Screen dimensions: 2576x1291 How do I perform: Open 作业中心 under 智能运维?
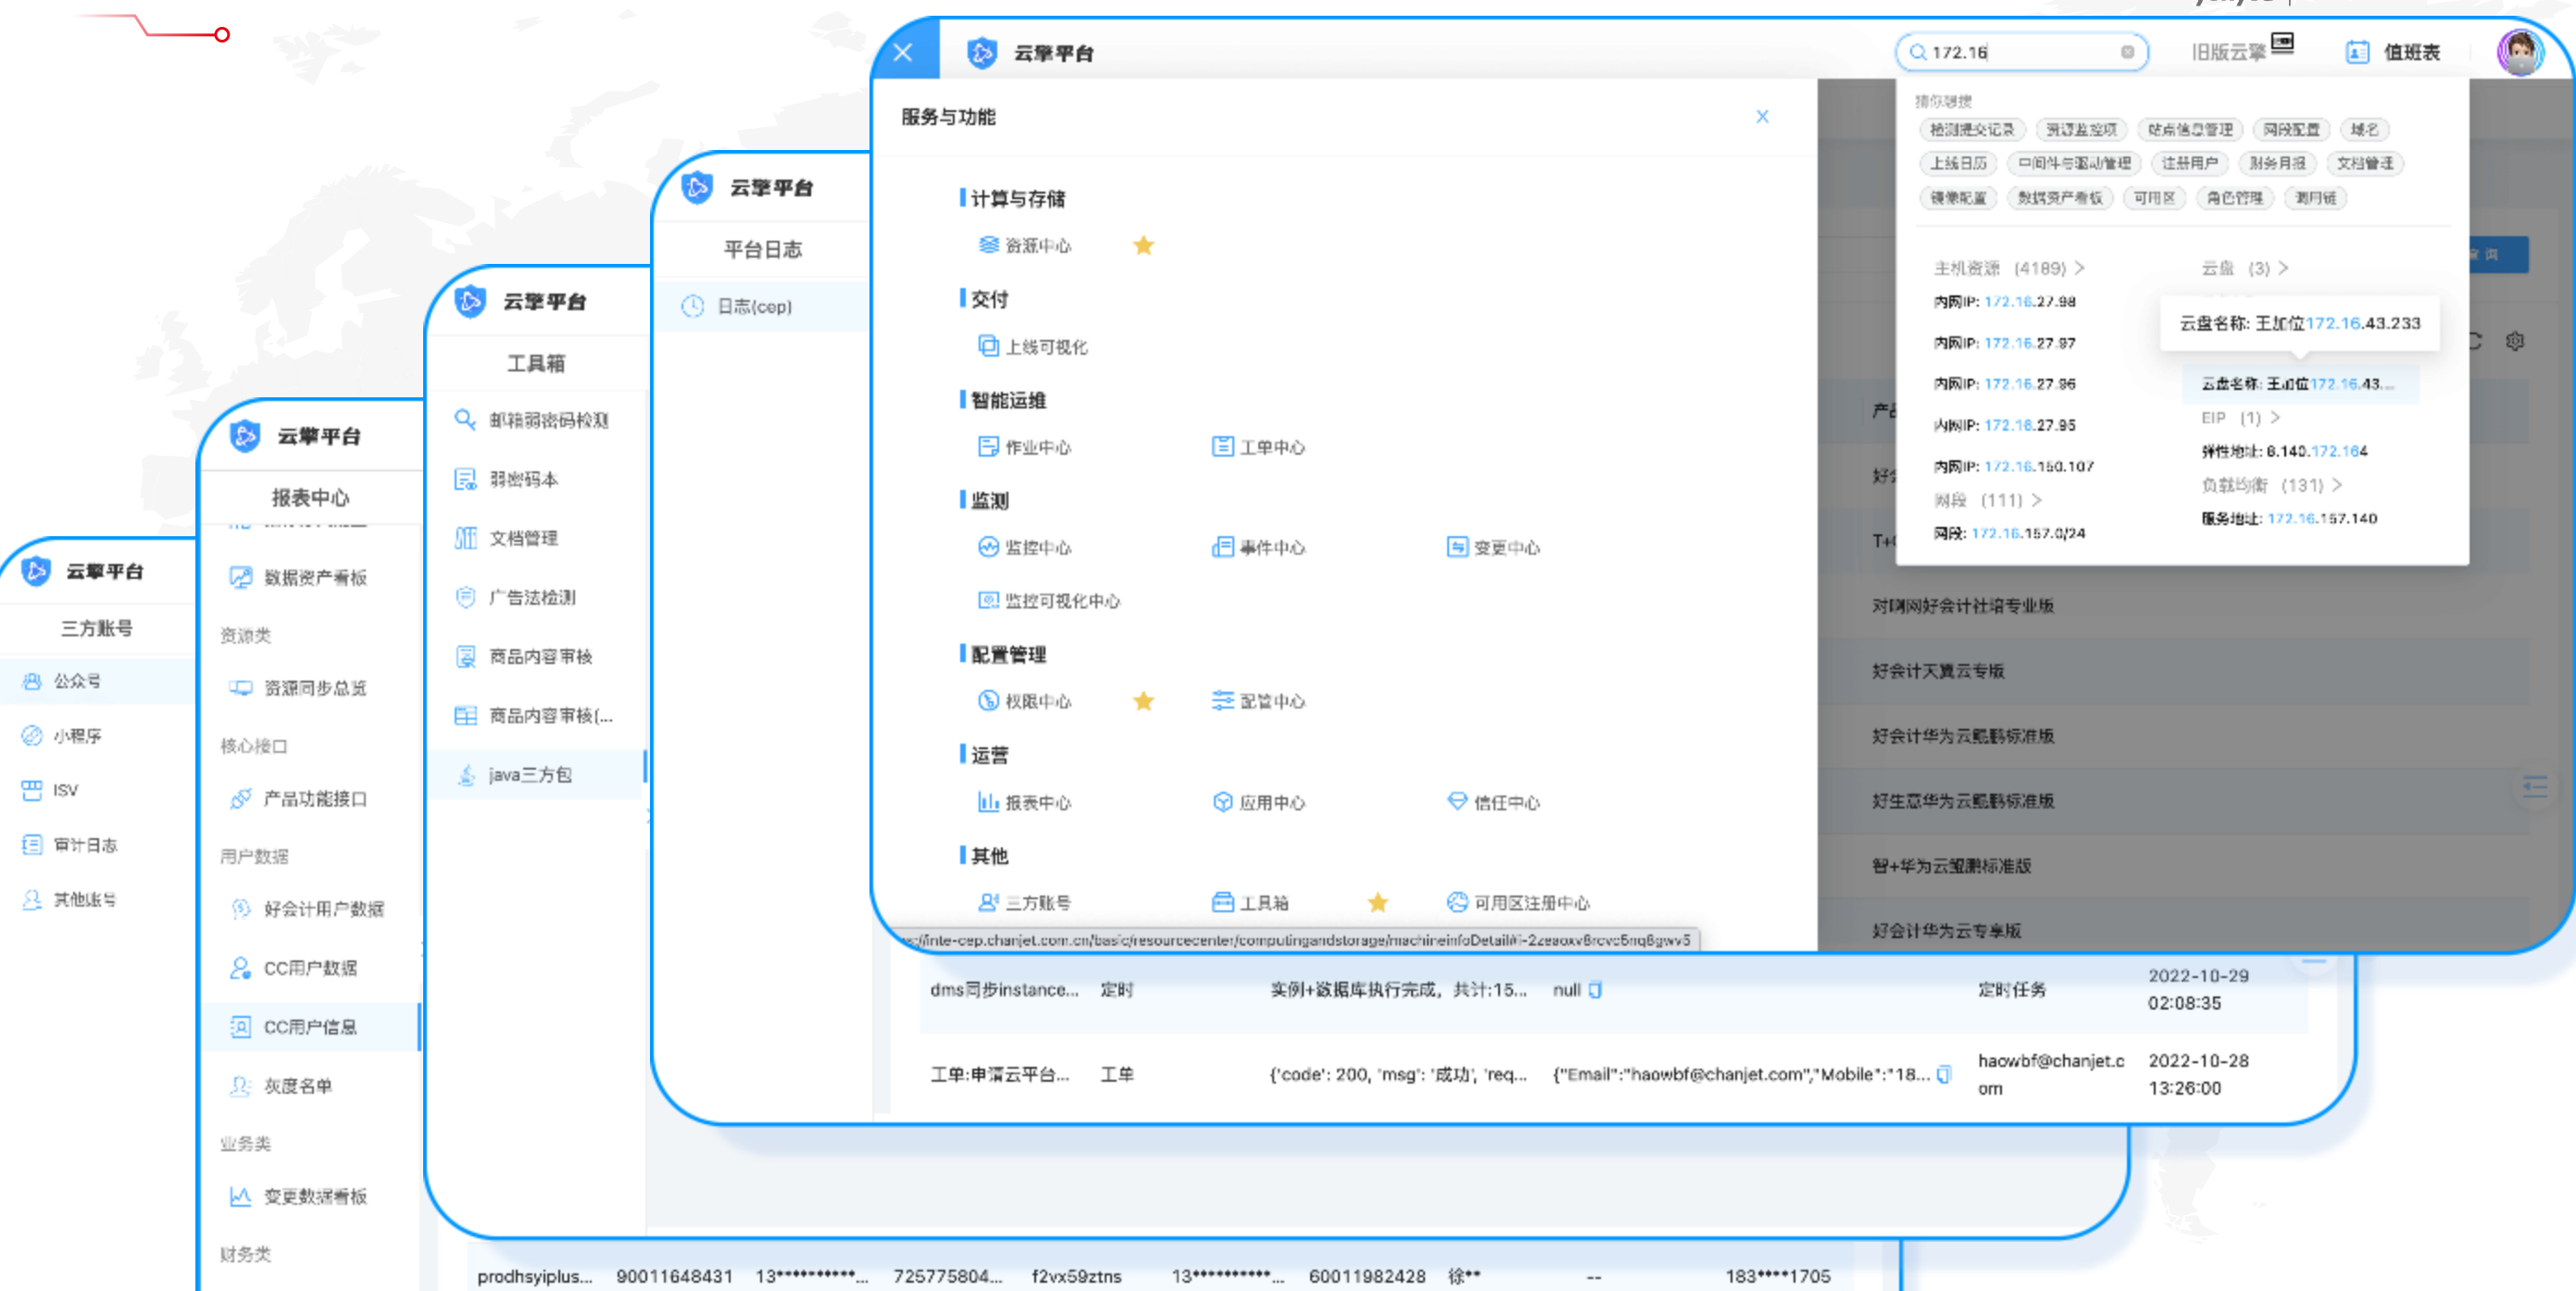click(x=1024, y=447)
